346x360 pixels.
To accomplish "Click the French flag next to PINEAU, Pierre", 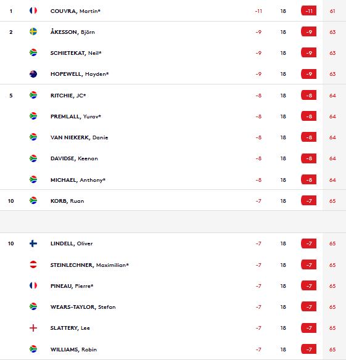I will pos(33,285).
